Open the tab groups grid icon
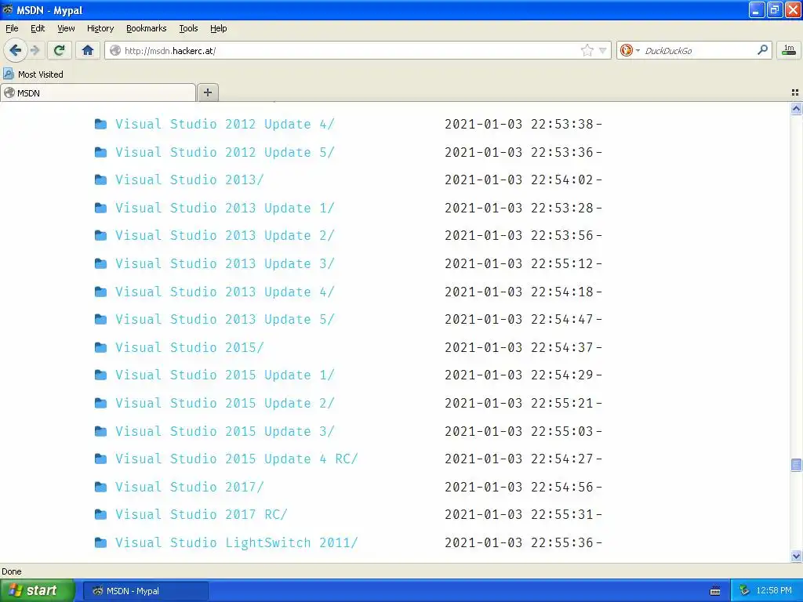This screenshot has width=803, height=602. (x=795, y=92)
